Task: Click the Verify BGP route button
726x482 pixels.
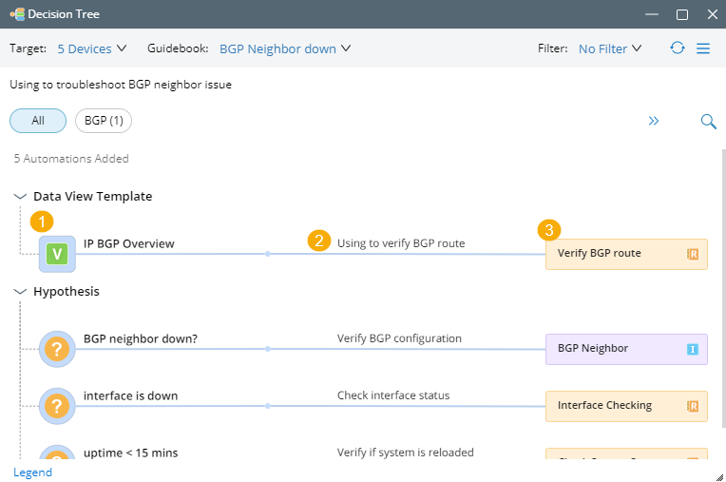Action: (626, 254)
